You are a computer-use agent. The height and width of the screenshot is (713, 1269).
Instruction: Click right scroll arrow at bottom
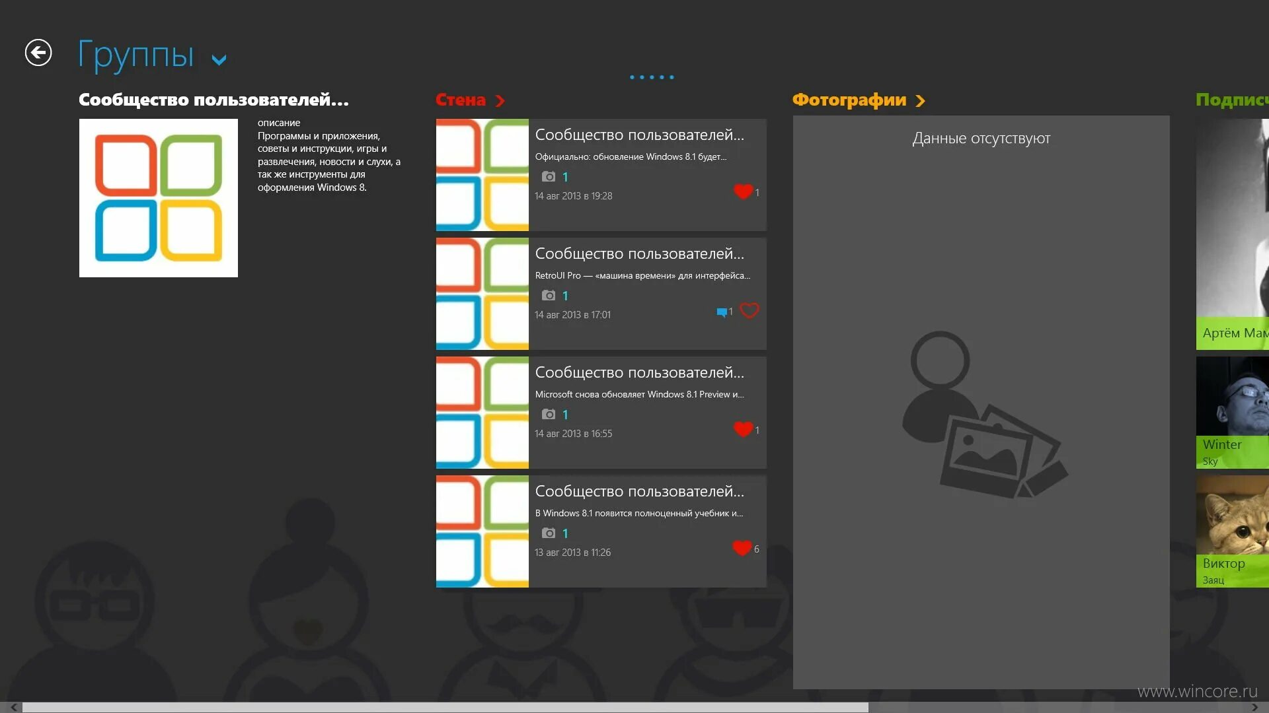tap(1254, 707)
